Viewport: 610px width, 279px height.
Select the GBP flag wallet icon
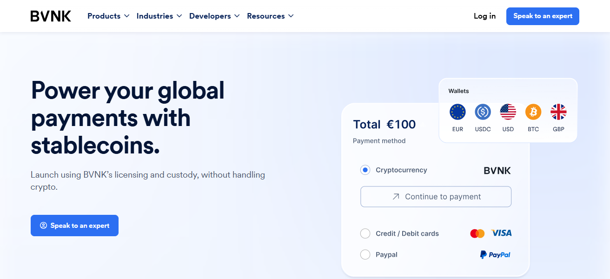558,112
